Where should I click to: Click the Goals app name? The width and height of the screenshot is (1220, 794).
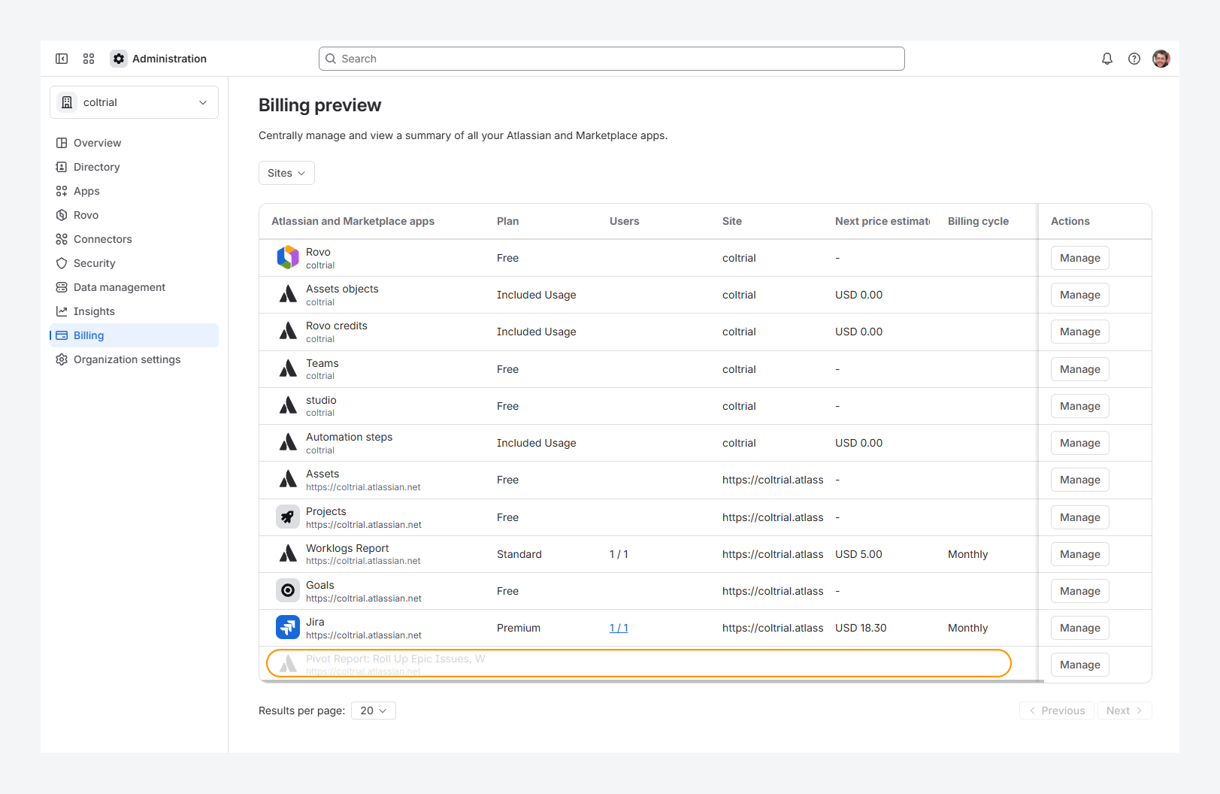click(320, 585)
